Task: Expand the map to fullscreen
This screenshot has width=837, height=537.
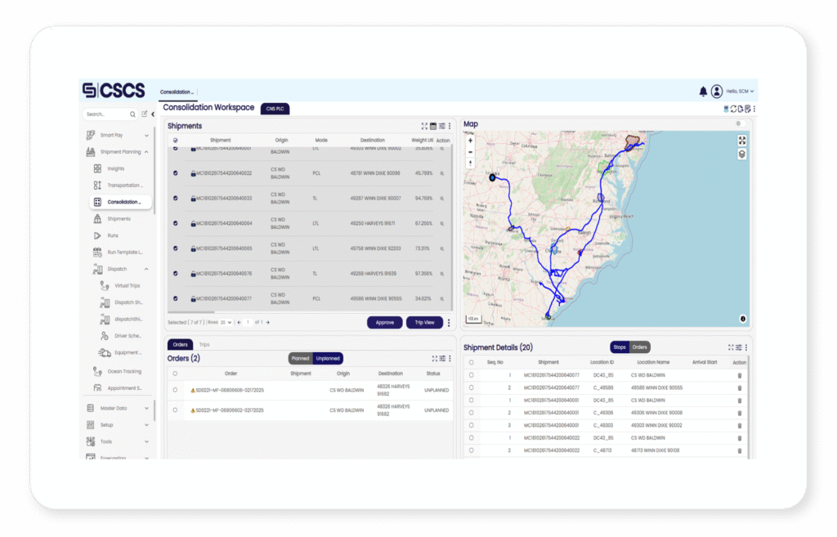Action: click(741, 140)
